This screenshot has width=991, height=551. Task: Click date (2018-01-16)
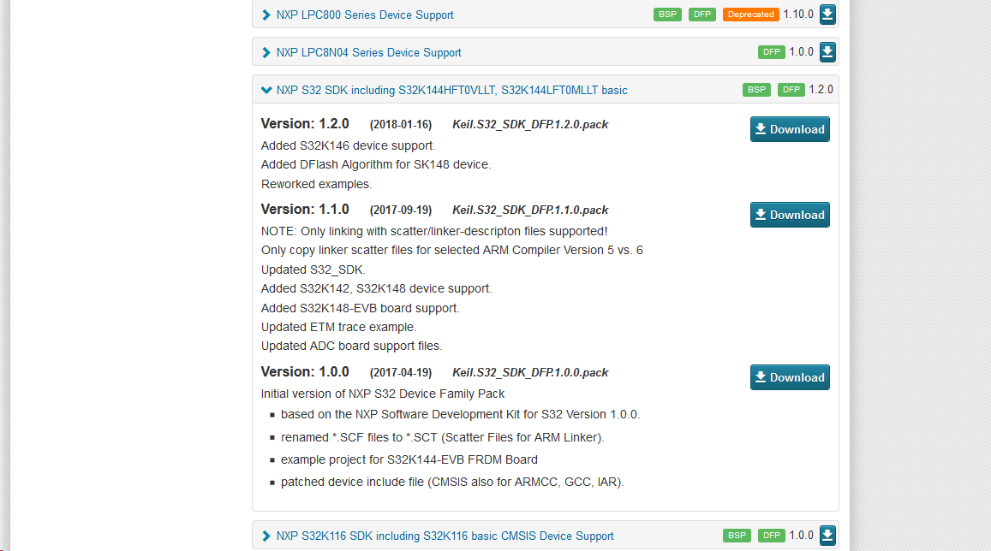[401, 124]
